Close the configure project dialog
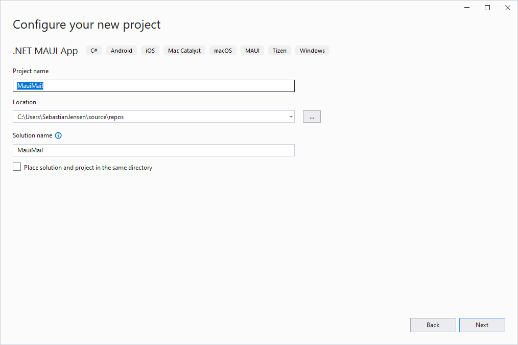 pyautogui.click(x=507, y=8)
